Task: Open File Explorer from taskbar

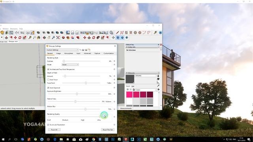Action: coord(61,139)
